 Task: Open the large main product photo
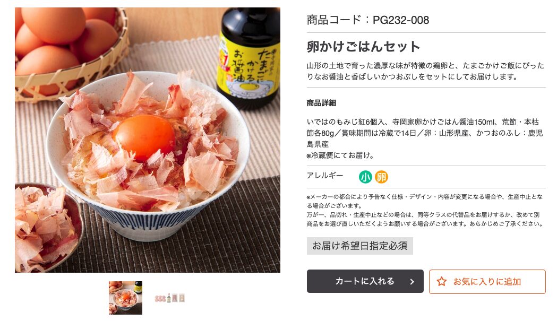148,140
